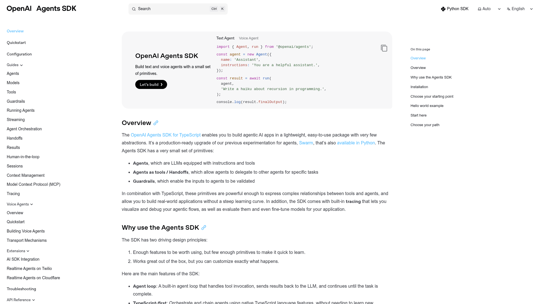Open Realtime Agents on Twilio
541x304 pixels.
[29, 269]
